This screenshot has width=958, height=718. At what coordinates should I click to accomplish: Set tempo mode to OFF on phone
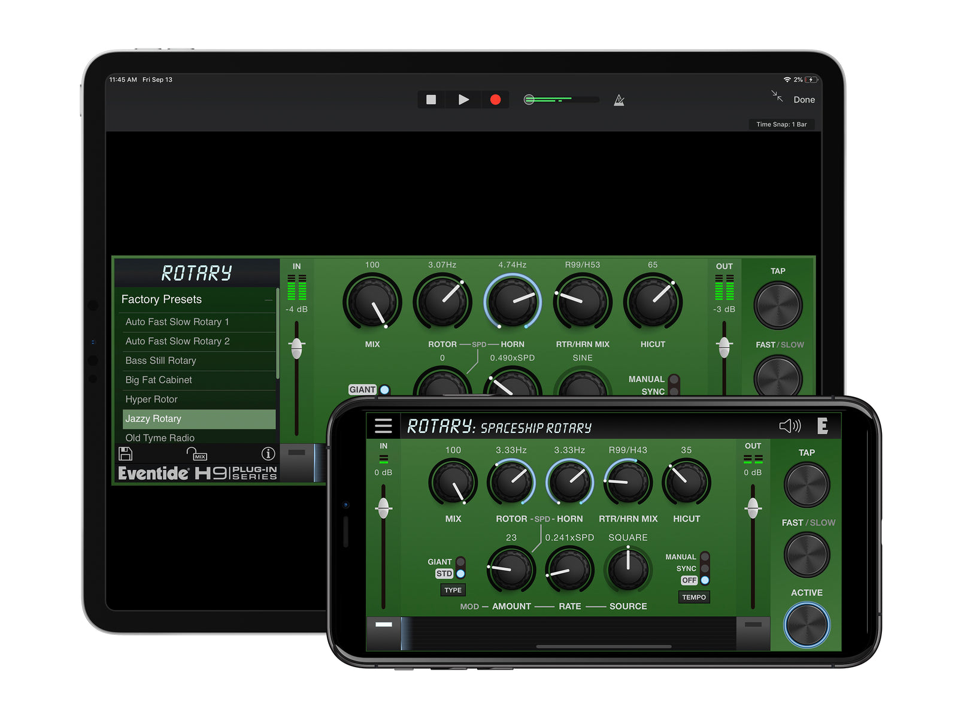[x=705, y=580]
